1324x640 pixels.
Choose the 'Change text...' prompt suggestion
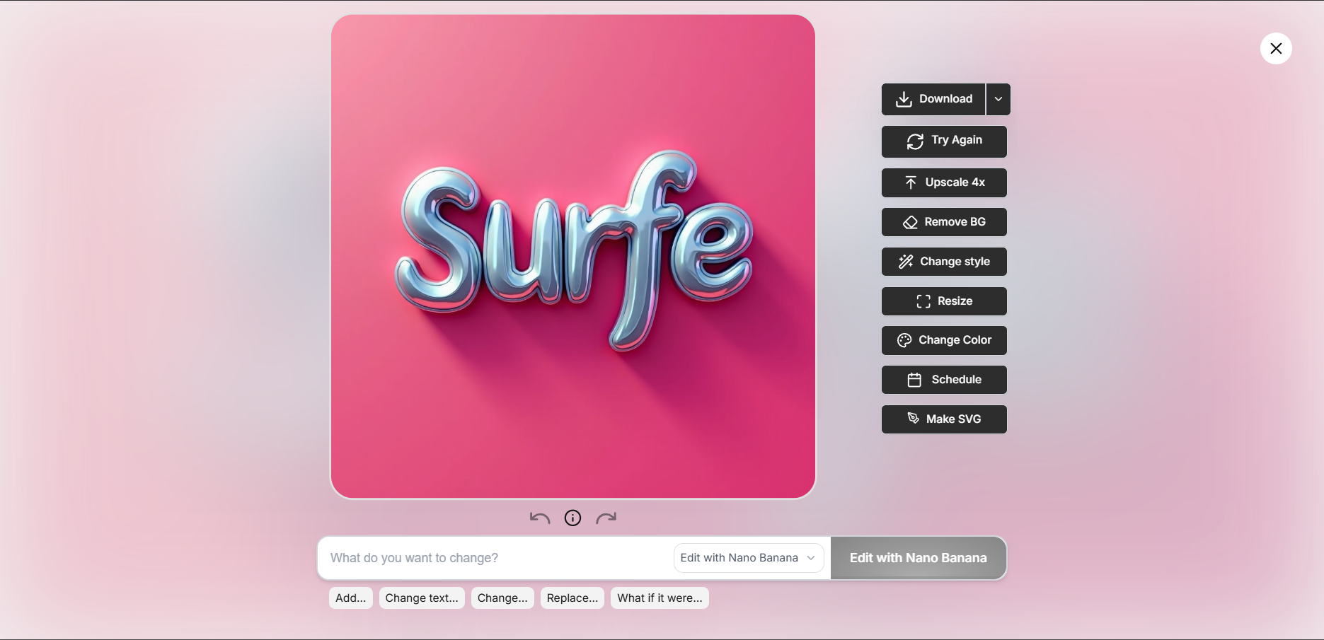[x=422, y=598]
